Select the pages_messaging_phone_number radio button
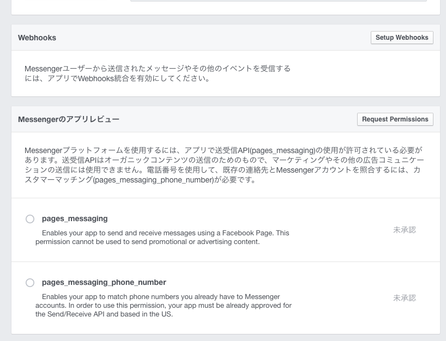Image resolution: width=446 pixels, height=341 pixels. coord(30,283)
